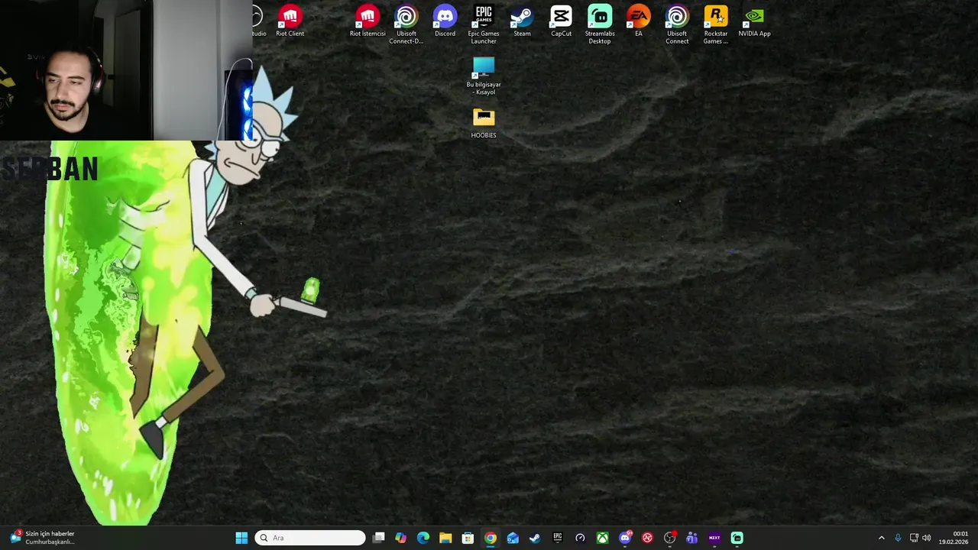978x550 pixels.
Task: Select the CapCut desktop shortcut
Action: (x=561, y=21)
